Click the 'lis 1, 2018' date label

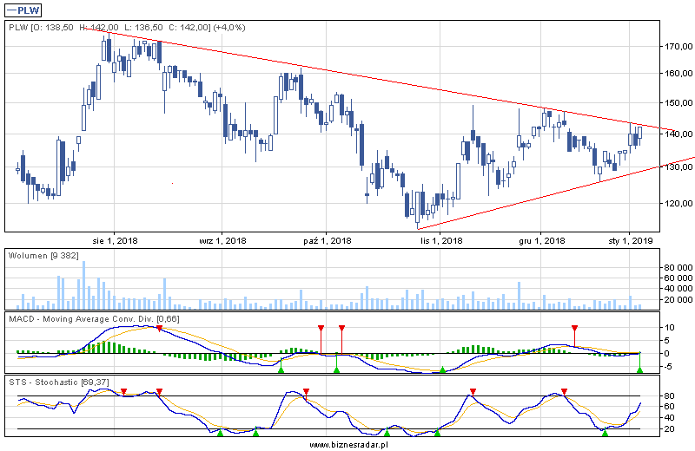click(x=441, y=240)
